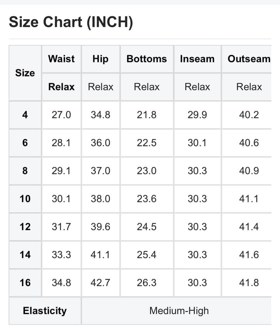Select the Hip column header
This screenshot has height=327, width=280.
coord(100,59)
